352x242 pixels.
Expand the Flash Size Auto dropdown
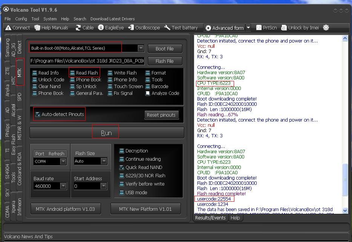(x=104, y=161)
